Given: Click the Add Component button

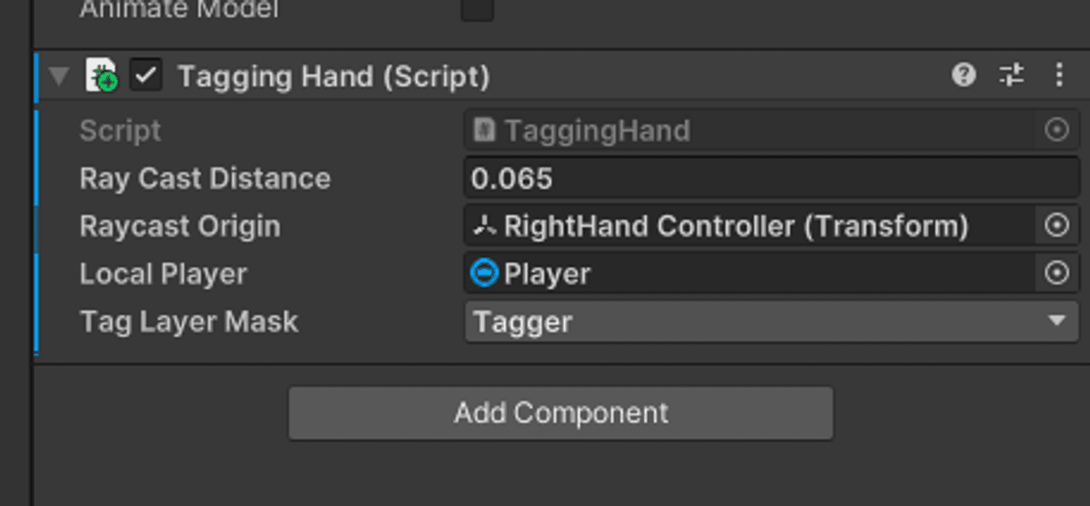Looking at the screenshot, I should 560,413.
